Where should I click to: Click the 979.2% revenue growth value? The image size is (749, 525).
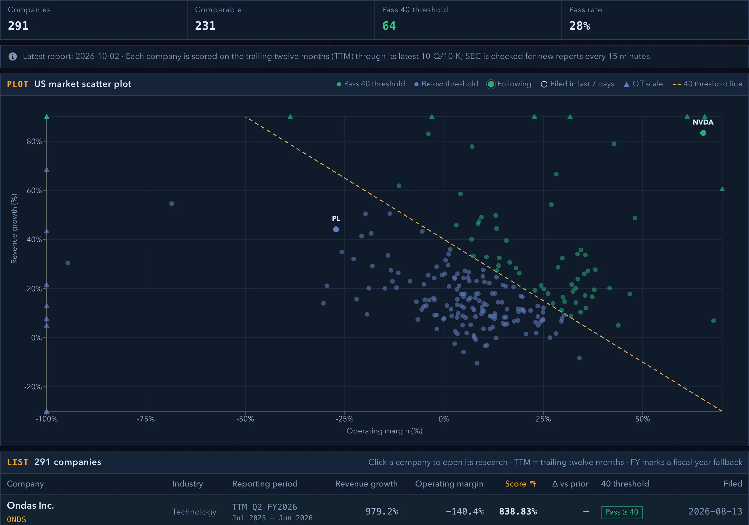(x=382, y=511)
